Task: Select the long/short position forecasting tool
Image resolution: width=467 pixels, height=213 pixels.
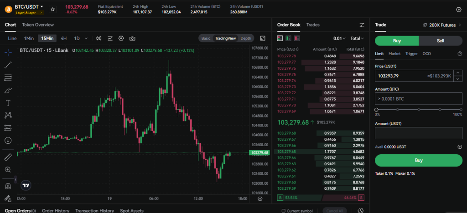Action: tap(8, 128)
